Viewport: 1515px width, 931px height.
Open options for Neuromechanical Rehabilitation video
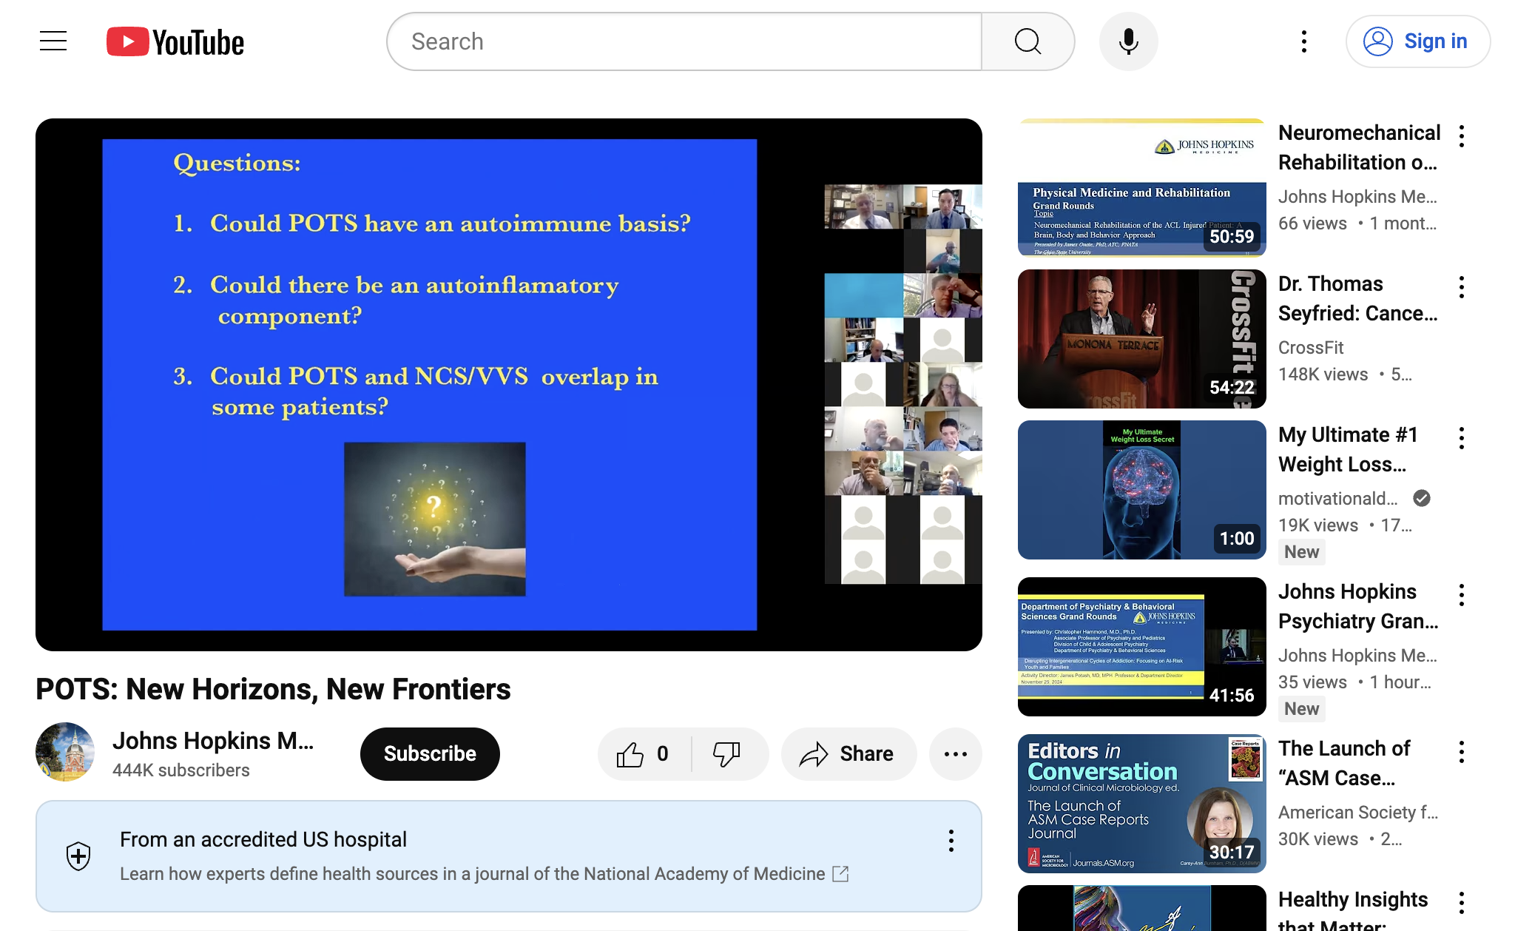click(x=1462, y=136)
